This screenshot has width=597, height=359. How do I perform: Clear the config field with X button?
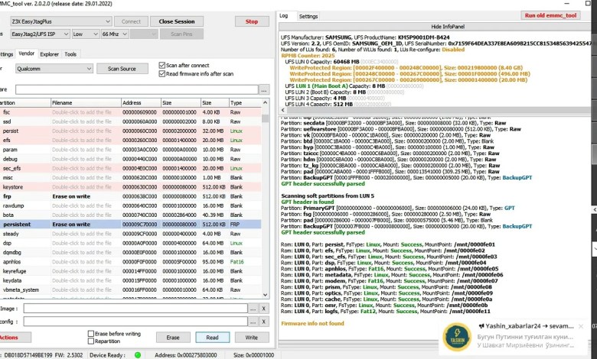tap(264, 322)
